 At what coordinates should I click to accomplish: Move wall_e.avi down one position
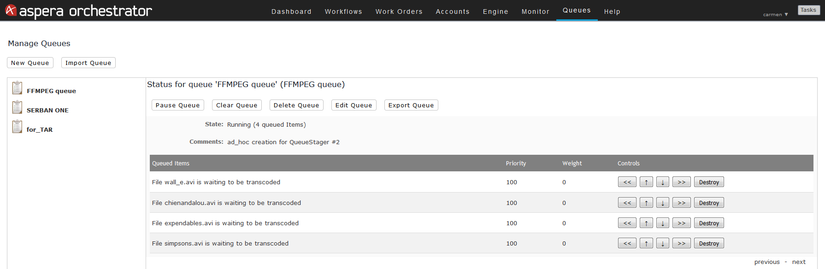coord(663,182)
